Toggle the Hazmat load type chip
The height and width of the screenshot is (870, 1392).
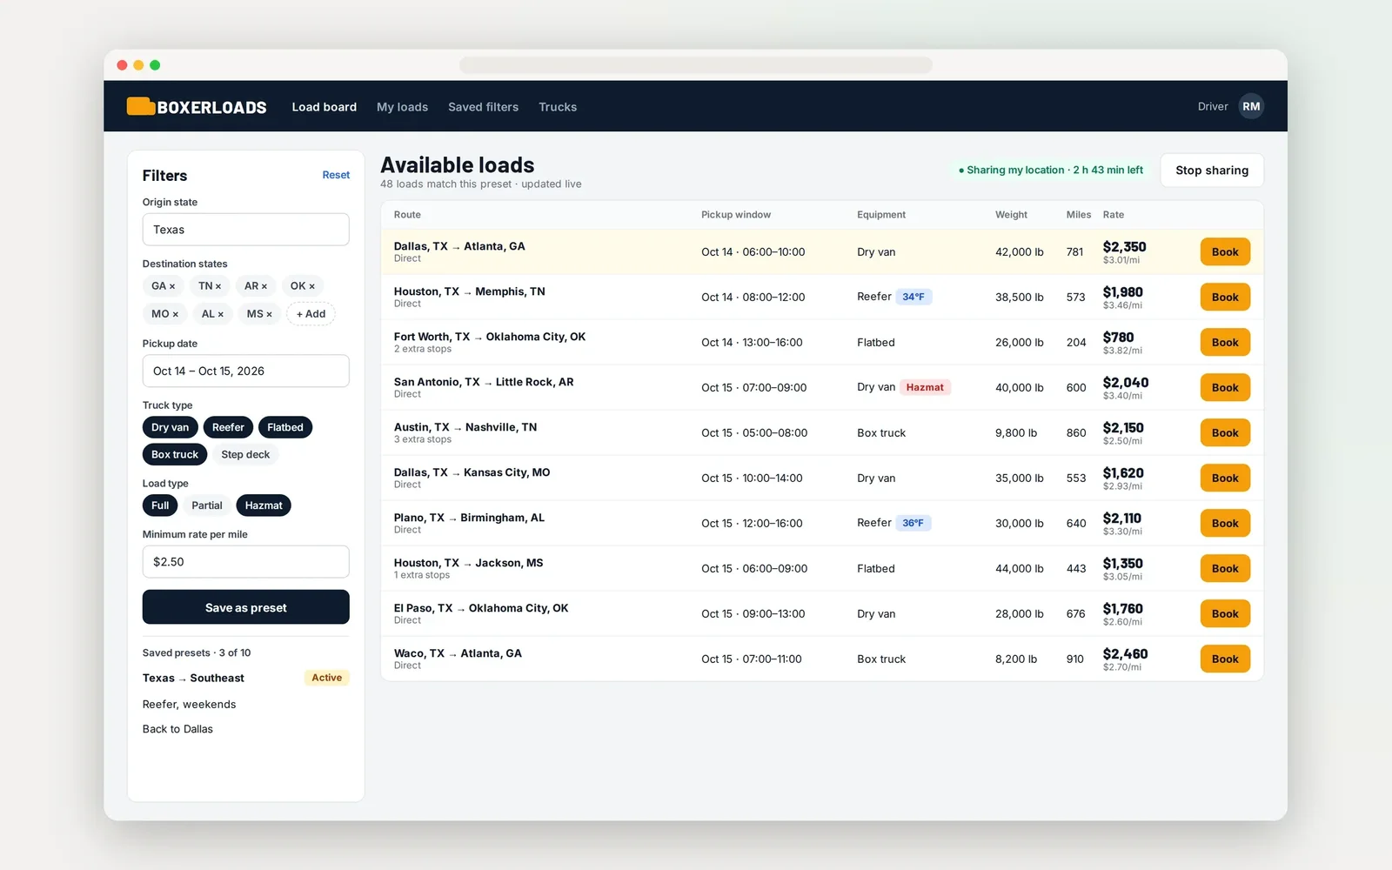[264, 505]
